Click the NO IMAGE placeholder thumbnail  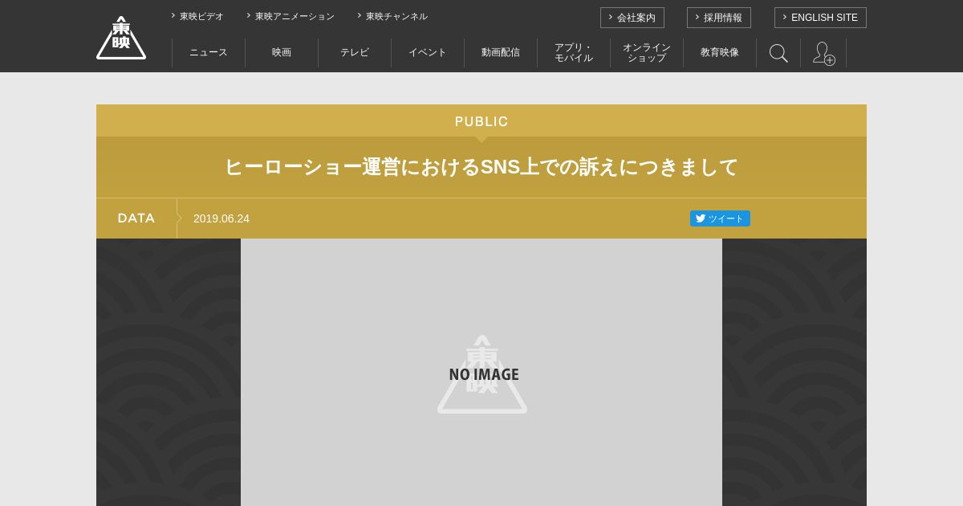click(481, 373)
